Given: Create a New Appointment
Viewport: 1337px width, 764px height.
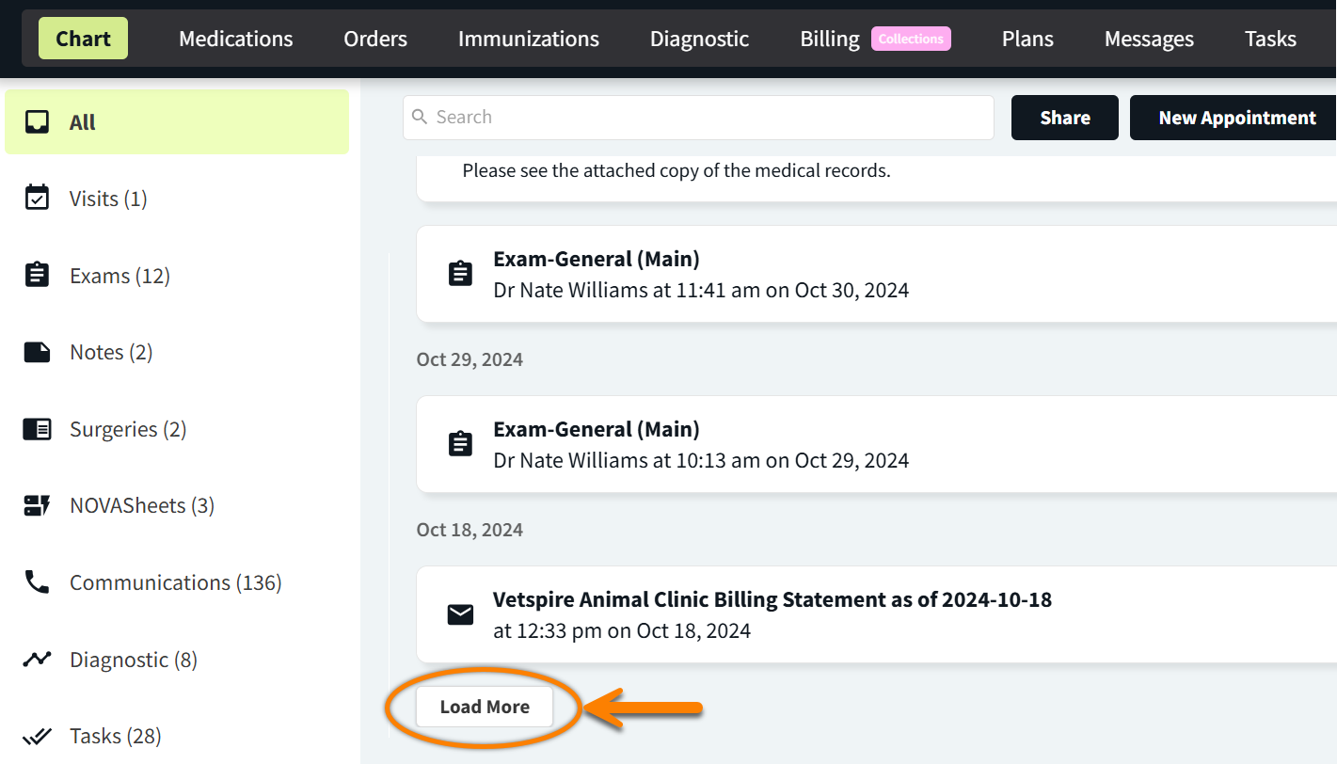Looking at the screenshot, I should (1234, 118).
